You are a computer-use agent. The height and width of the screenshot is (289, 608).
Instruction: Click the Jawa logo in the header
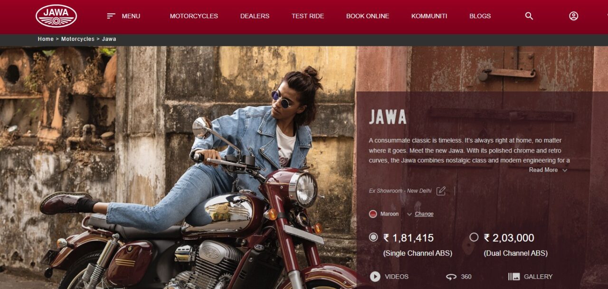pyautogui.click(x=56, y=16)
